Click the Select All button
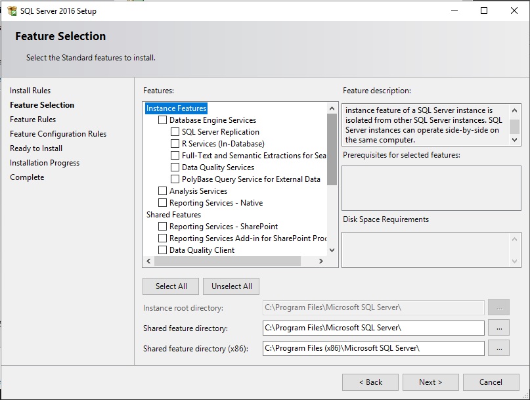The width and height of the screenshot is (530, 400). pos(171,286)
